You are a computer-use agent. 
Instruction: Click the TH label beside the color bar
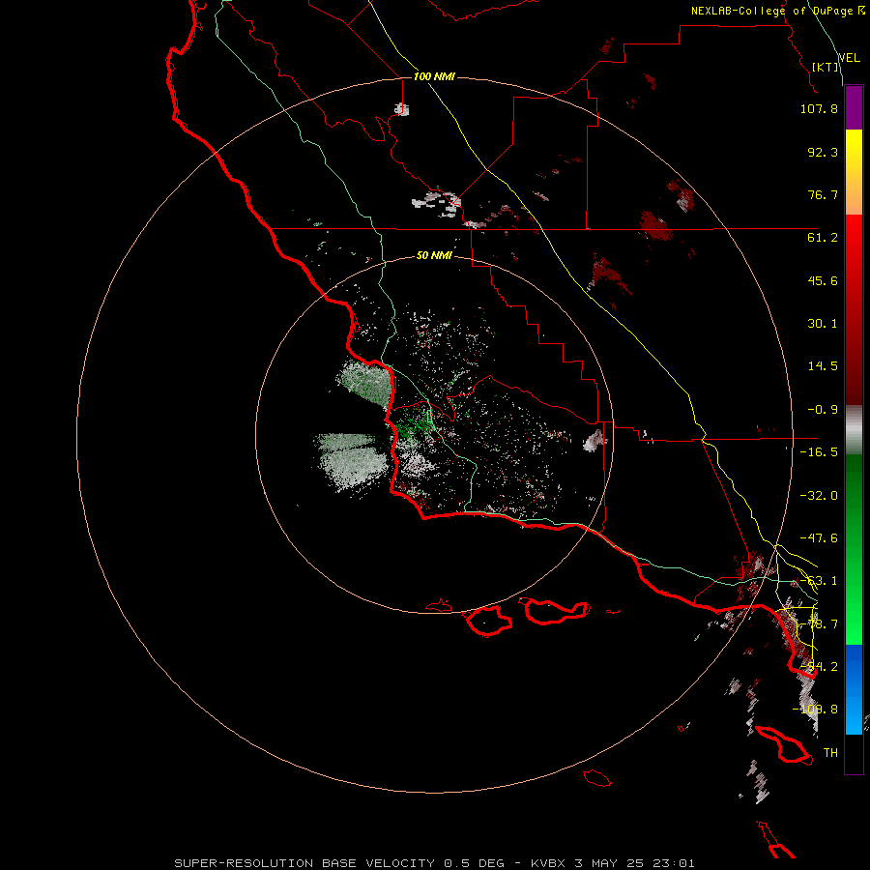click(x=830, y=753)
